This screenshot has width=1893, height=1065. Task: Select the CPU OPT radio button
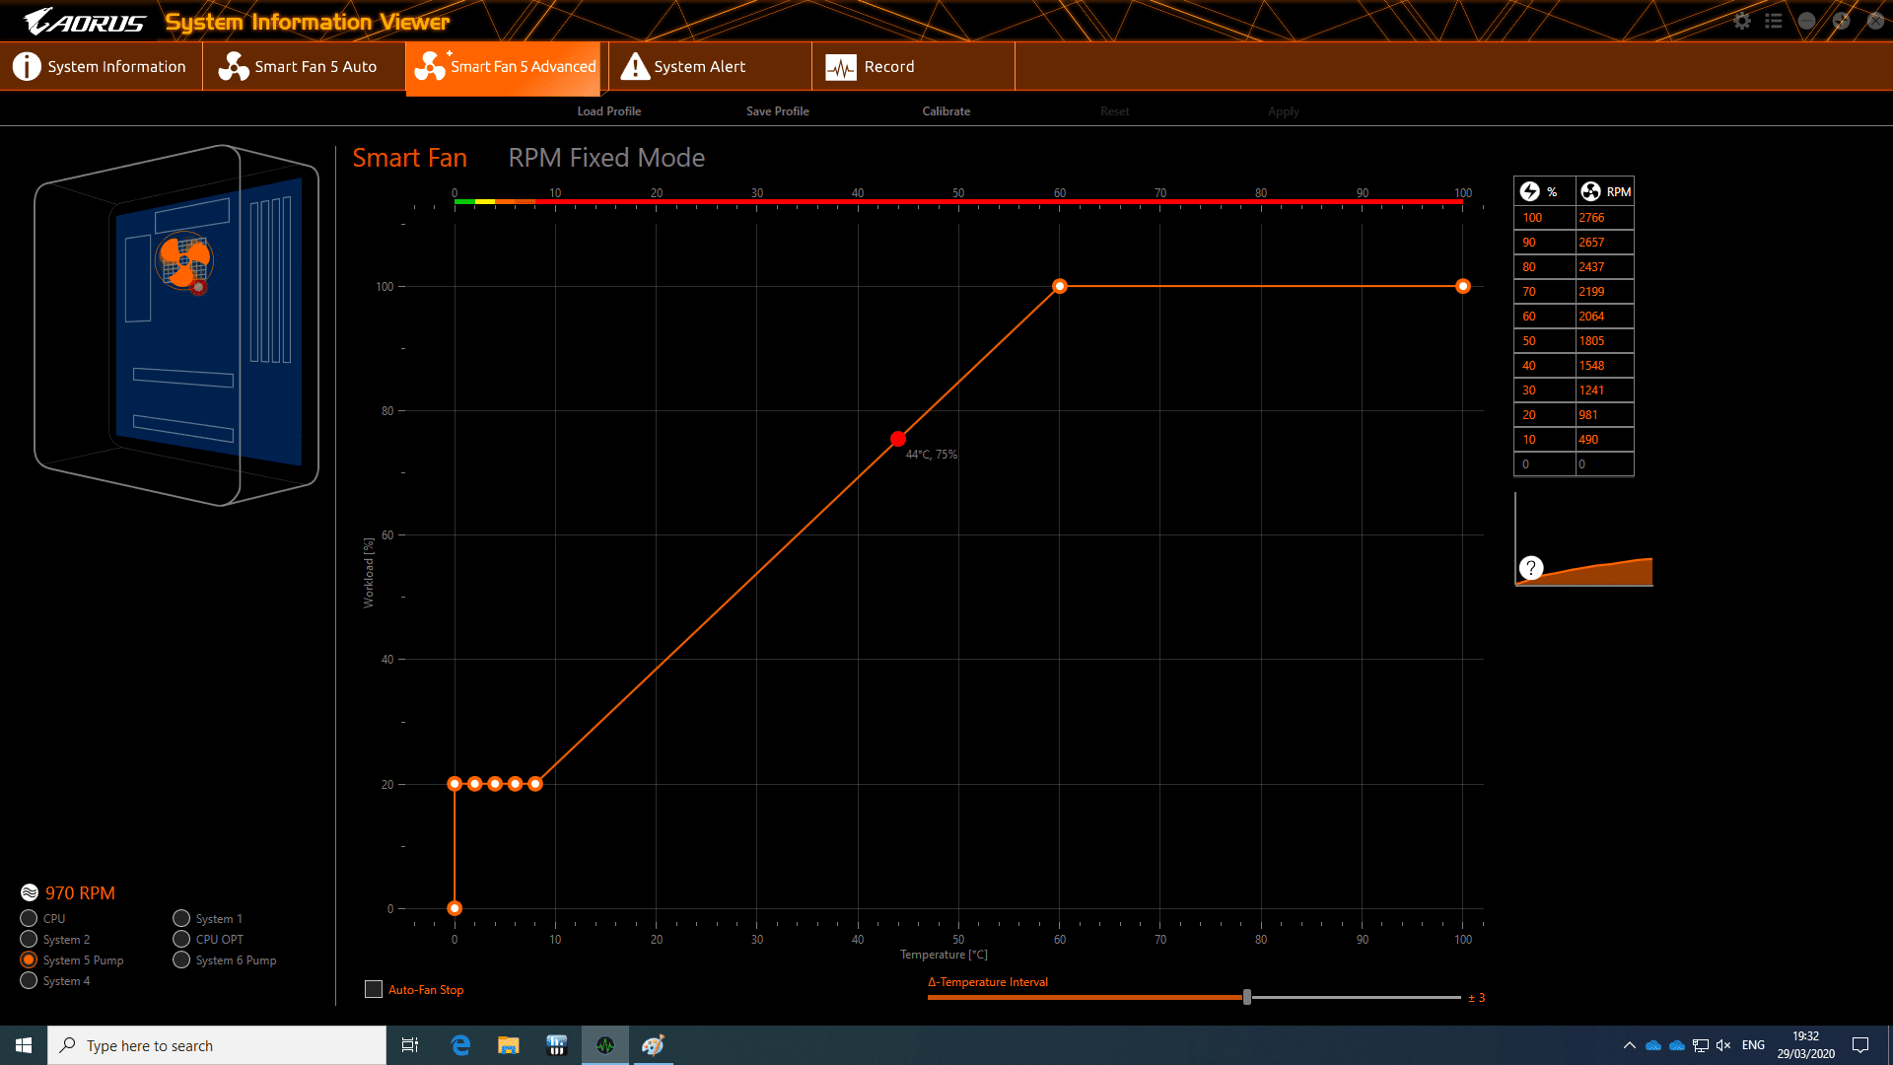181,939
